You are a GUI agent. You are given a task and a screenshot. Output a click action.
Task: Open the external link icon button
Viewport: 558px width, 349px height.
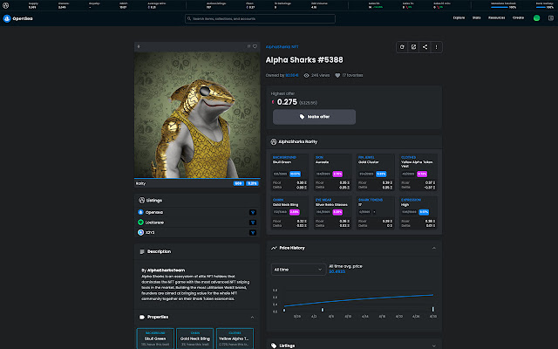[413, 47]
